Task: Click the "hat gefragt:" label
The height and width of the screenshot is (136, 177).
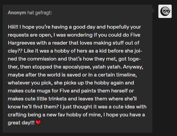Action: point(40,13)
